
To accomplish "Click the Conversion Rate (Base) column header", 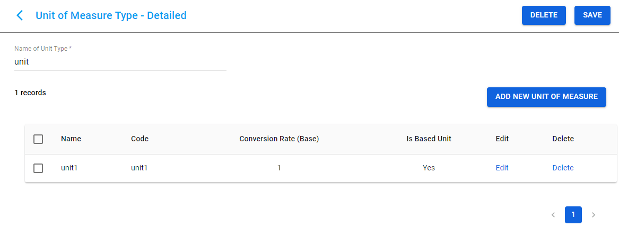I will 279,139.
